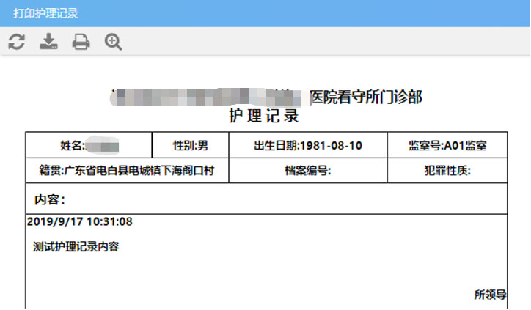Click the 籍贯:广东省电白县电城镇下海阁口村 cell
Screen dimensions: 531x310
tap(127, 171)
